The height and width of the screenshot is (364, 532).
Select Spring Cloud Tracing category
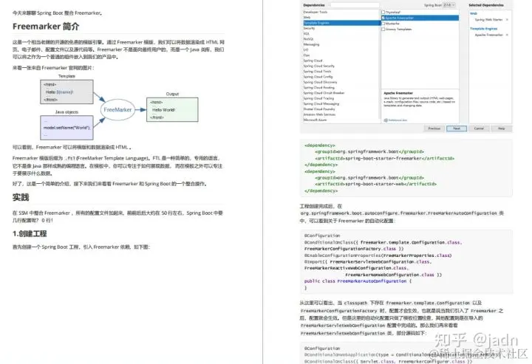click(x=318, y=98)
